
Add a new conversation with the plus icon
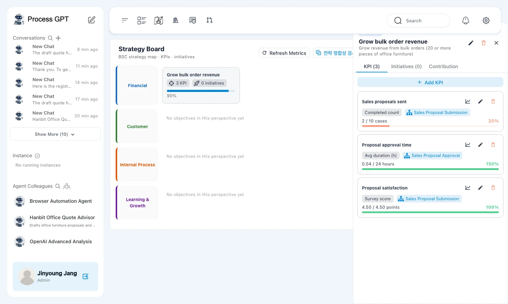point(58,38)
